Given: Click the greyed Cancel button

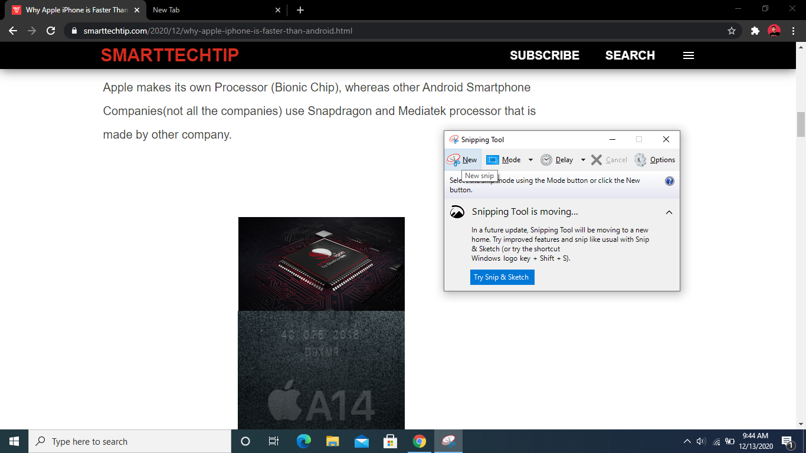Looking at the screenshot, I should click(609, 160).
